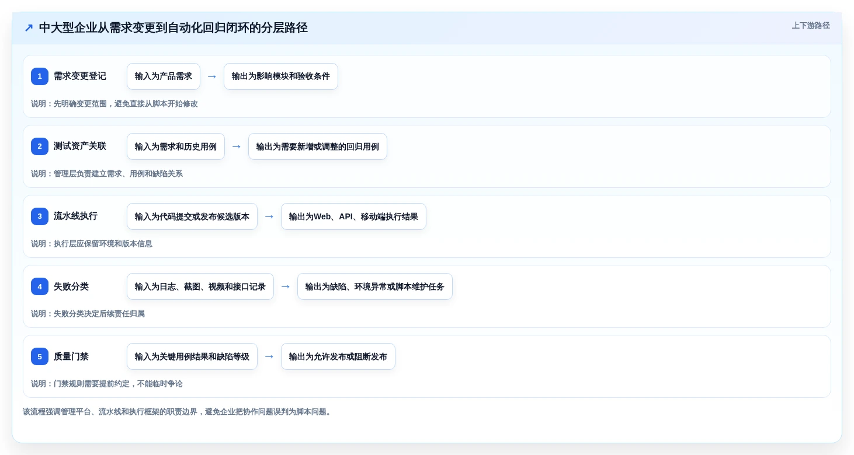Click the step 3 number badge
Image resolution: width=854 pixels, height=455 pixels.
[40, 216]
